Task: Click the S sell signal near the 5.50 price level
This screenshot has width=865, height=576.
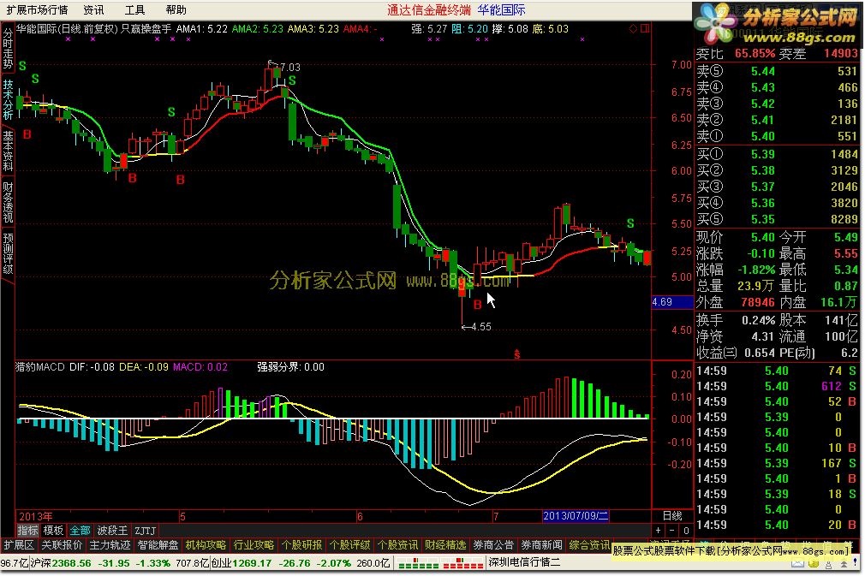Action: (630, 223)
